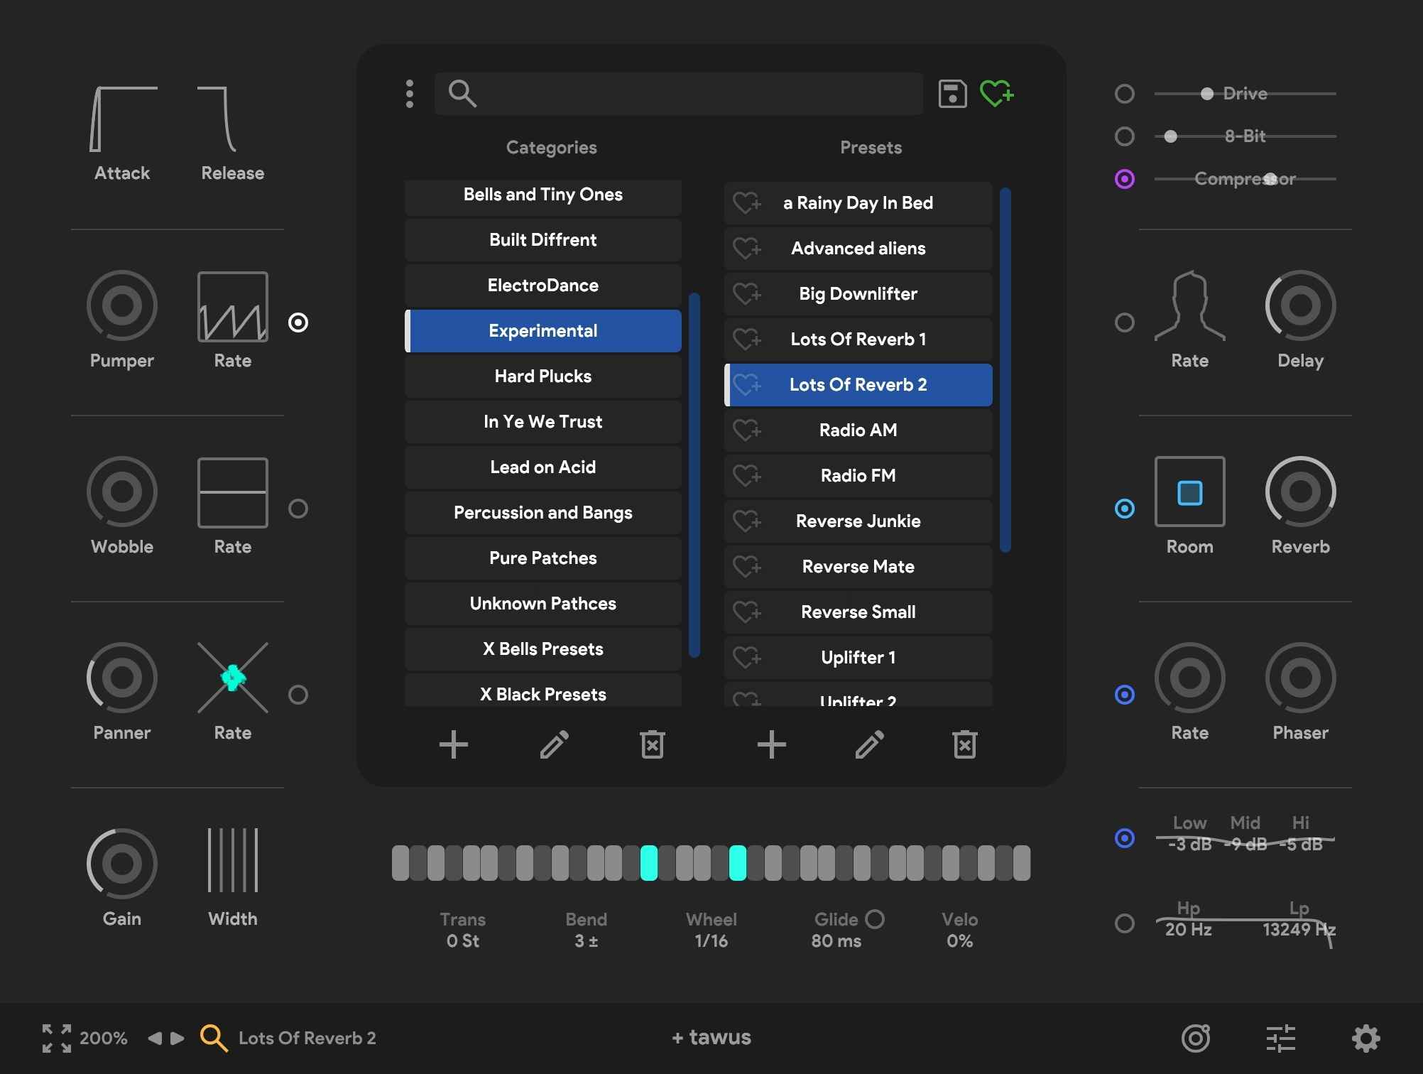Add current preset to favorites via green heart icon

(997, 93)
